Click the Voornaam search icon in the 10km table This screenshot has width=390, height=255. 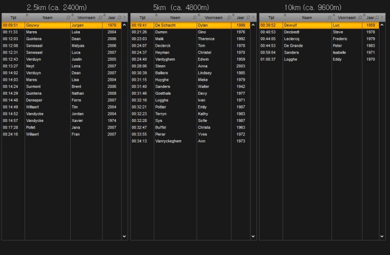coord(359,18)
